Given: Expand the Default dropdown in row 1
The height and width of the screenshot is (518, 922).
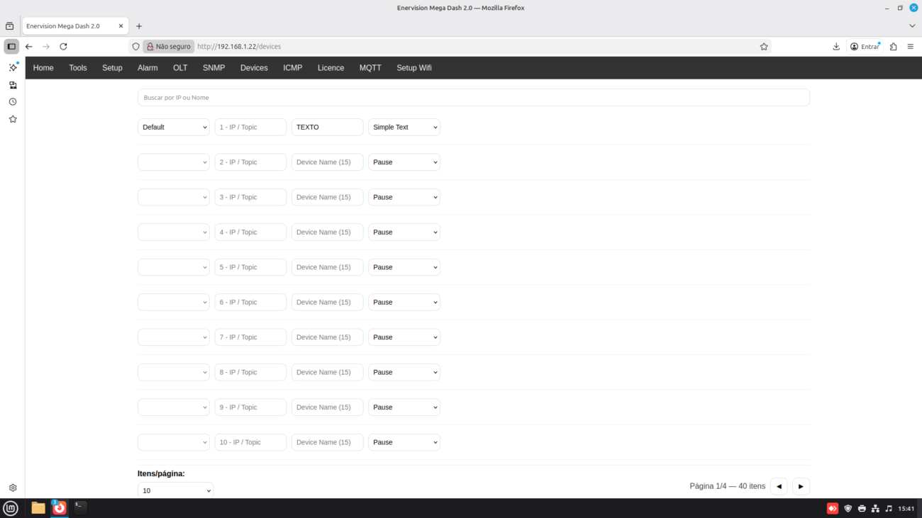Looking at the screenshot, I should click(174, 128).
